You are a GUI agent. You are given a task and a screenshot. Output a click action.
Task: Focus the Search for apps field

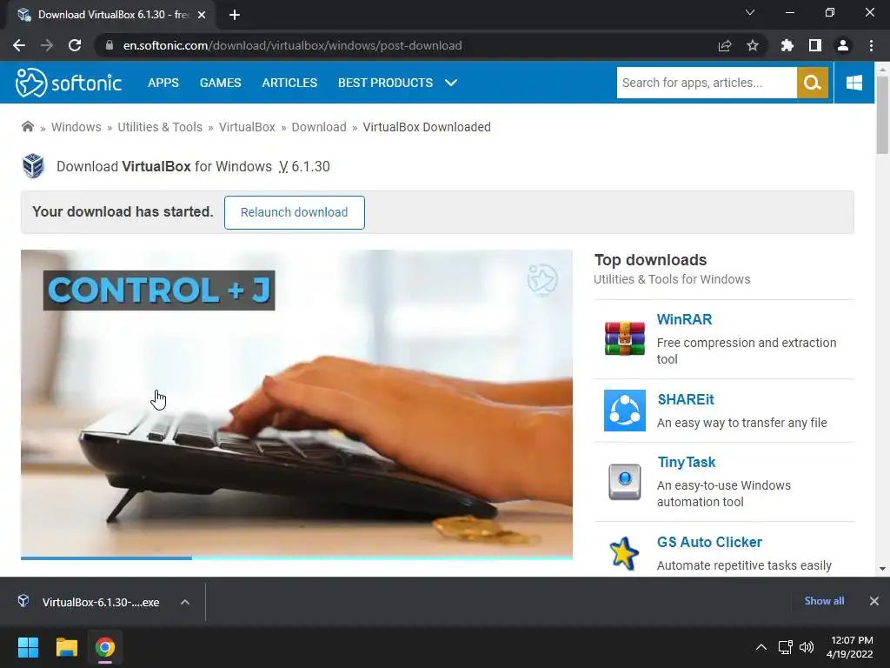point(707,83)
